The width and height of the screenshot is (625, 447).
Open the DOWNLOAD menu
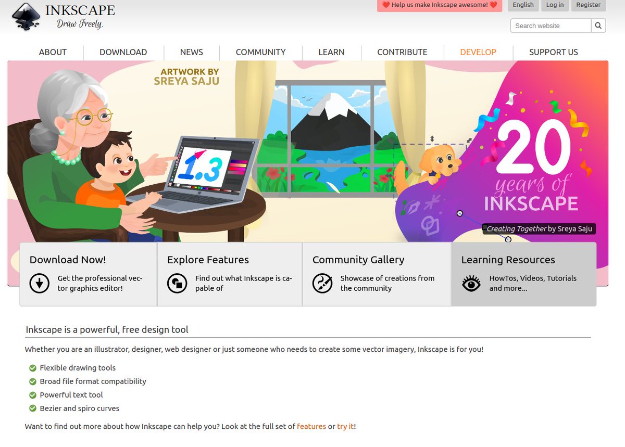(123, 52)
